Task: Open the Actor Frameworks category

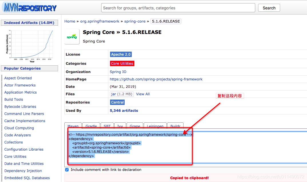Action: click(20, 85)
